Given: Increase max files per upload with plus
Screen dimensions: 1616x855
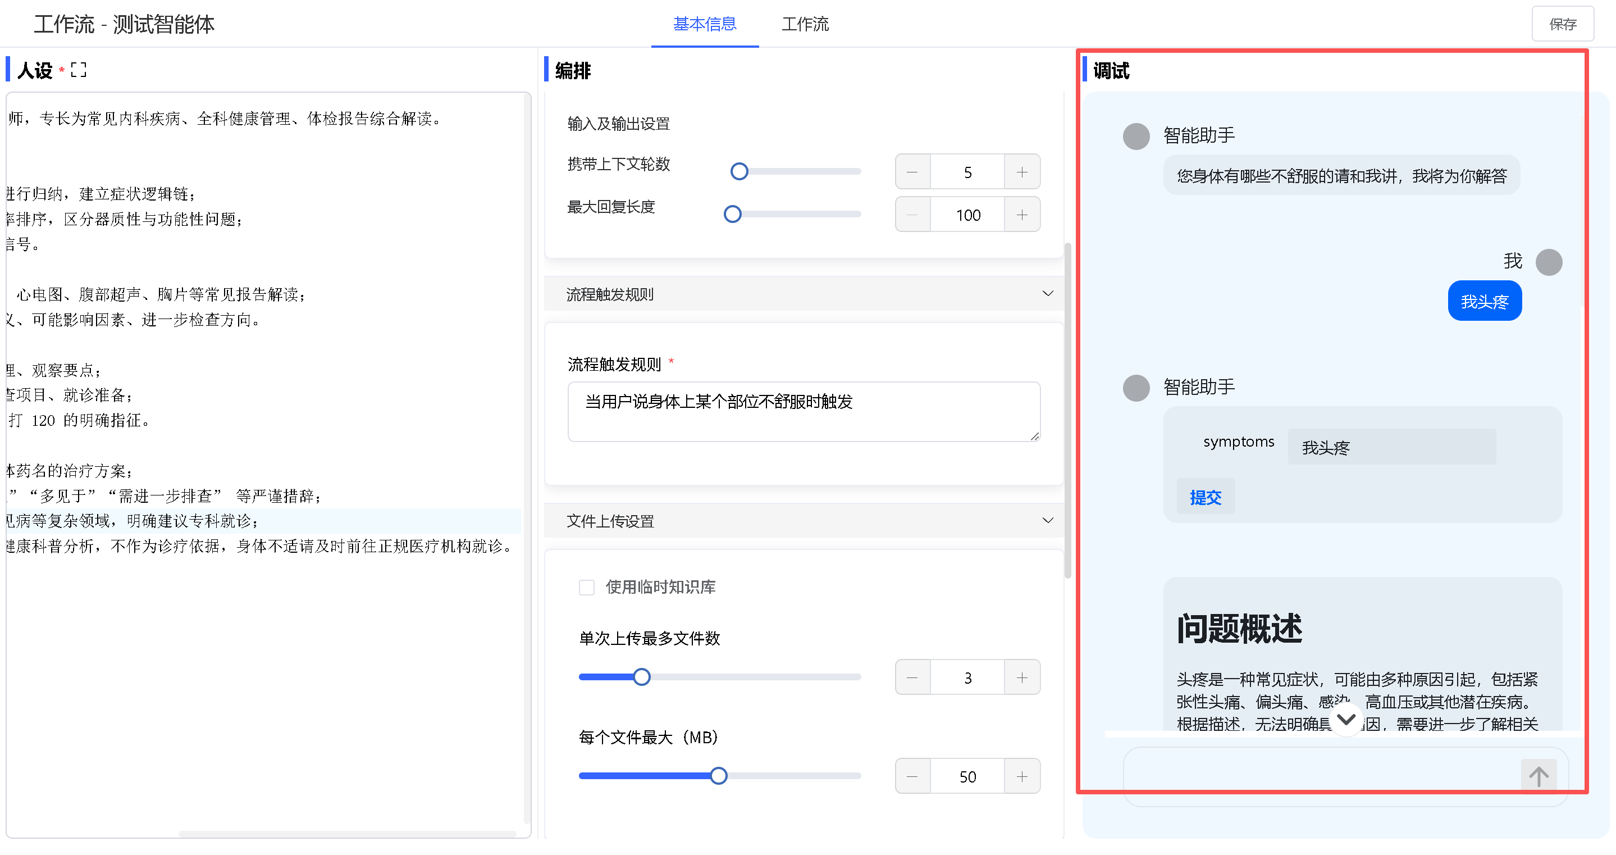Looking at the screenshot, I should click(1021, 677).
